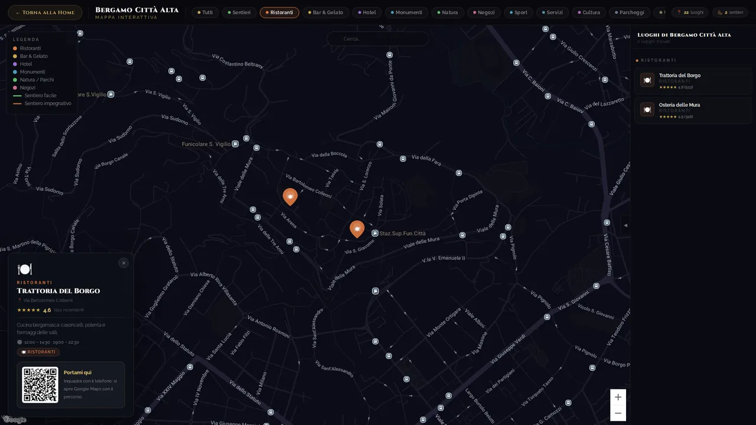Click the plate icon on Trattoria del Borgo card
This screenshot has height=425, width=756.
point(647,80)
